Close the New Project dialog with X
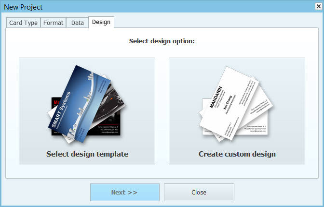Viewport: 324px width, 207px height. click(x=319, y=6)
